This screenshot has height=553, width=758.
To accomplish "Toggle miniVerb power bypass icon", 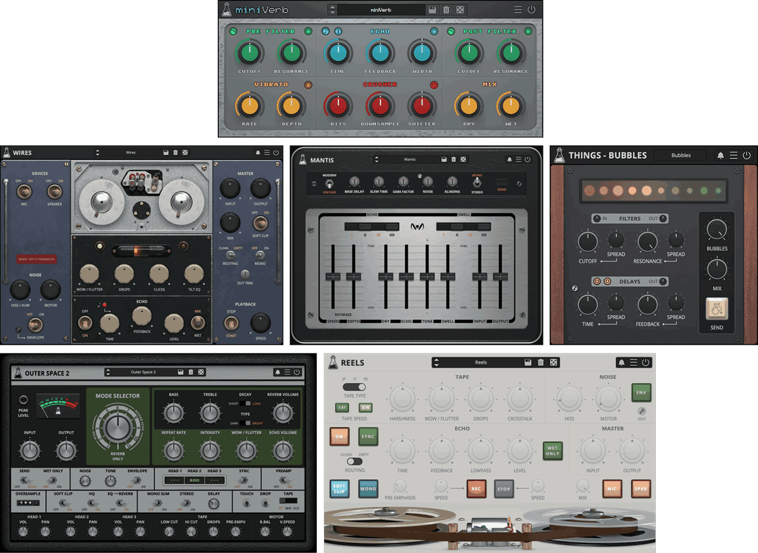I will tap(532, 10).
